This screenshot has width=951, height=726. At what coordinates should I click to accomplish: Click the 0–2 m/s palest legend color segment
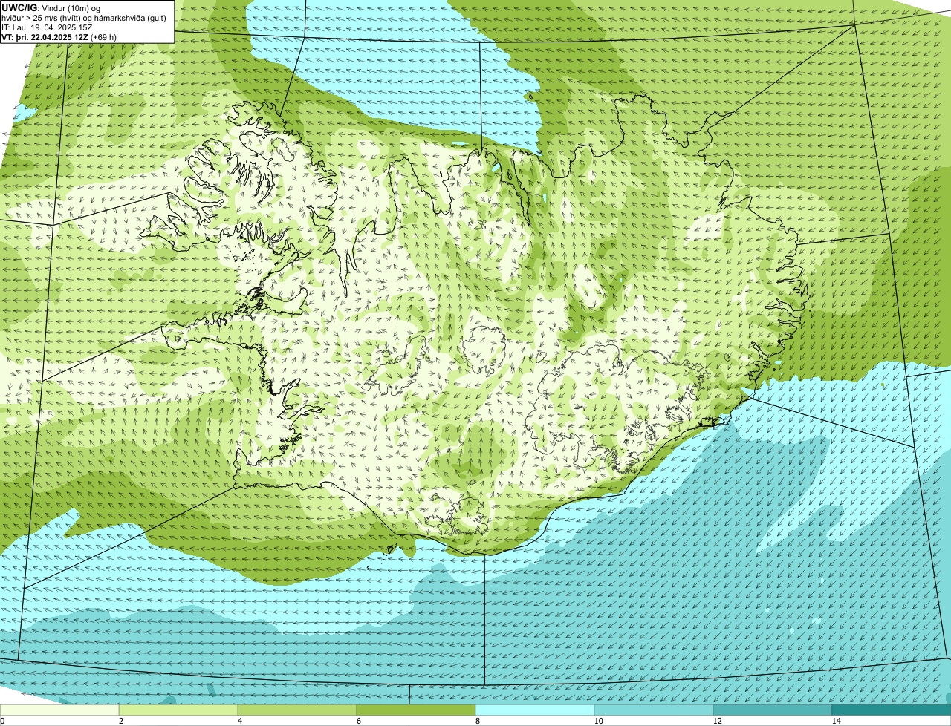click(x=59, y=710)
